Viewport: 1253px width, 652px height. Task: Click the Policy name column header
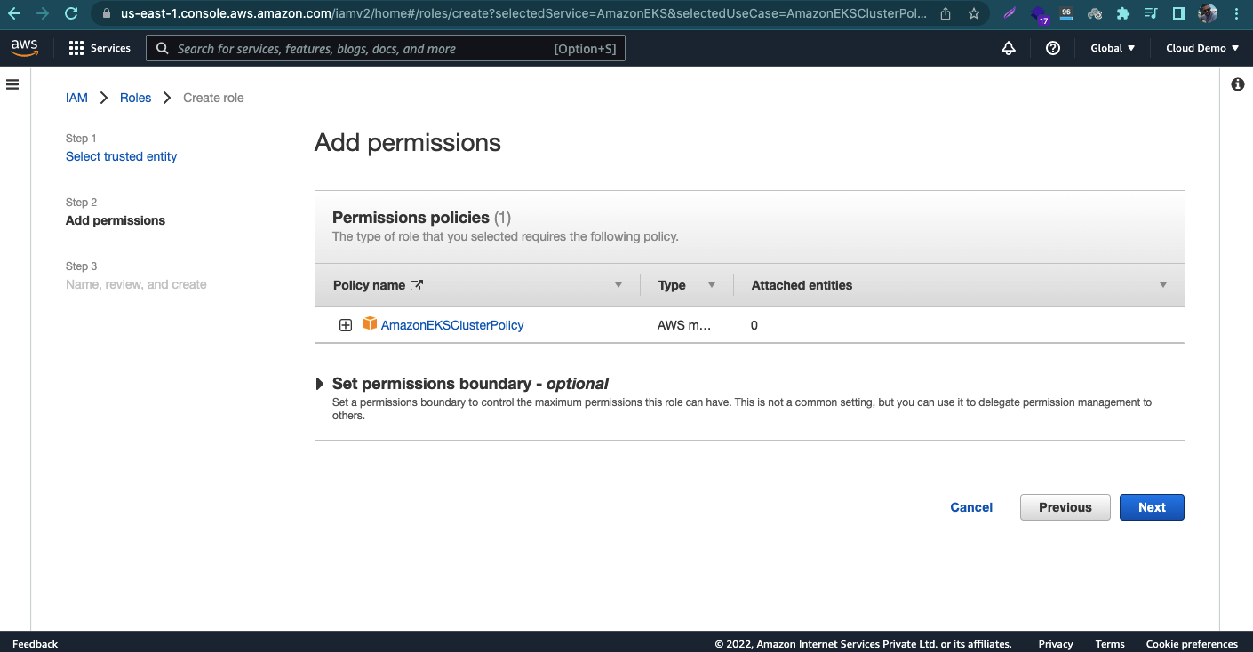pos(369,285)
